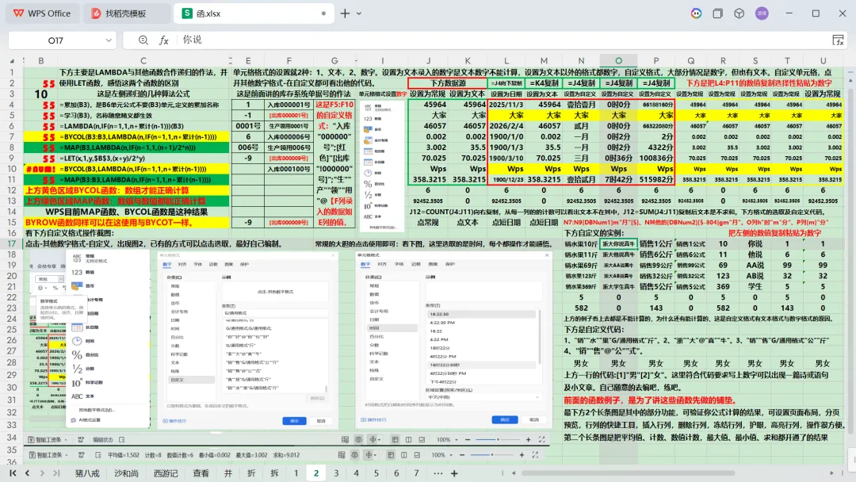Select column J header
This screenshot has height=482, width=856.
428,60
